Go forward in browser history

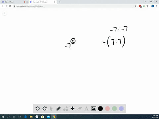(x=6, y=6)
